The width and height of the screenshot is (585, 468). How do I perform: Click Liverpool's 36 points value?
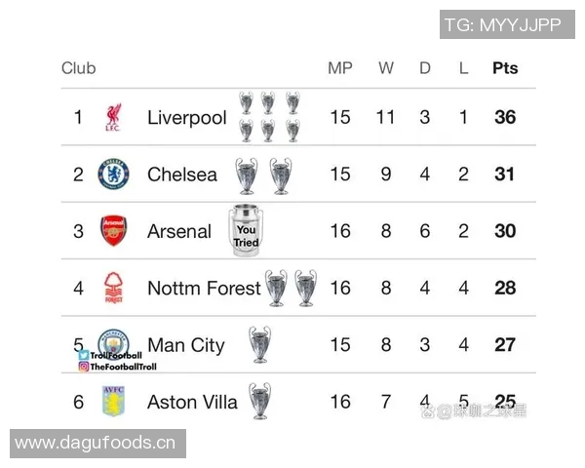(x=505, y=118)
